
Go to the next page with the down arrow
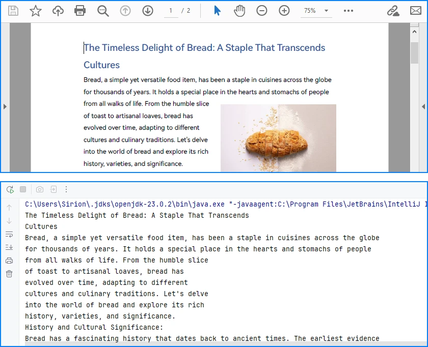pyautogui.click(x=148, y=10)
